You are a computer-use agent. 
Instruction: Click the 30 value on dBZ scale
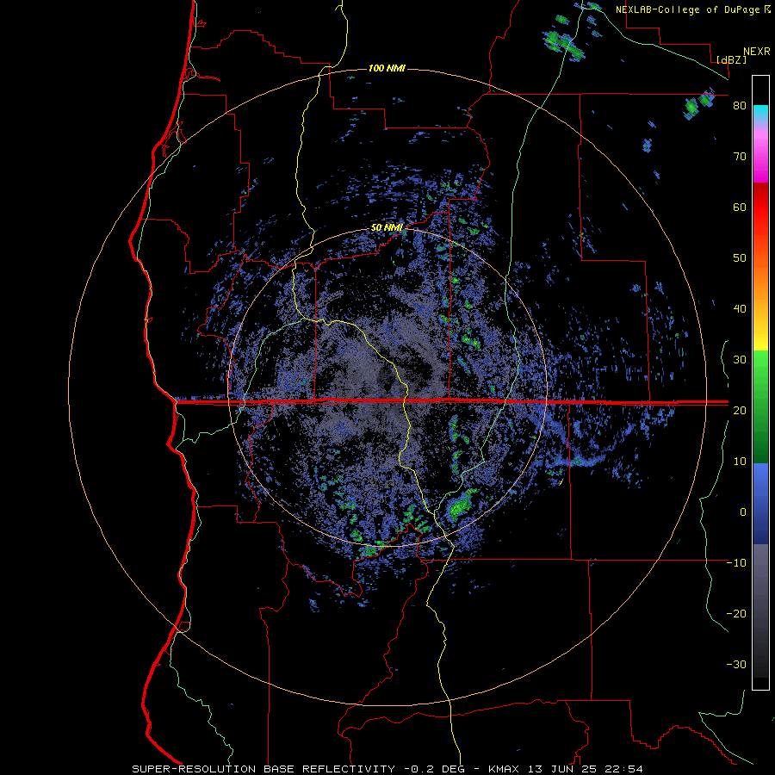740,360
